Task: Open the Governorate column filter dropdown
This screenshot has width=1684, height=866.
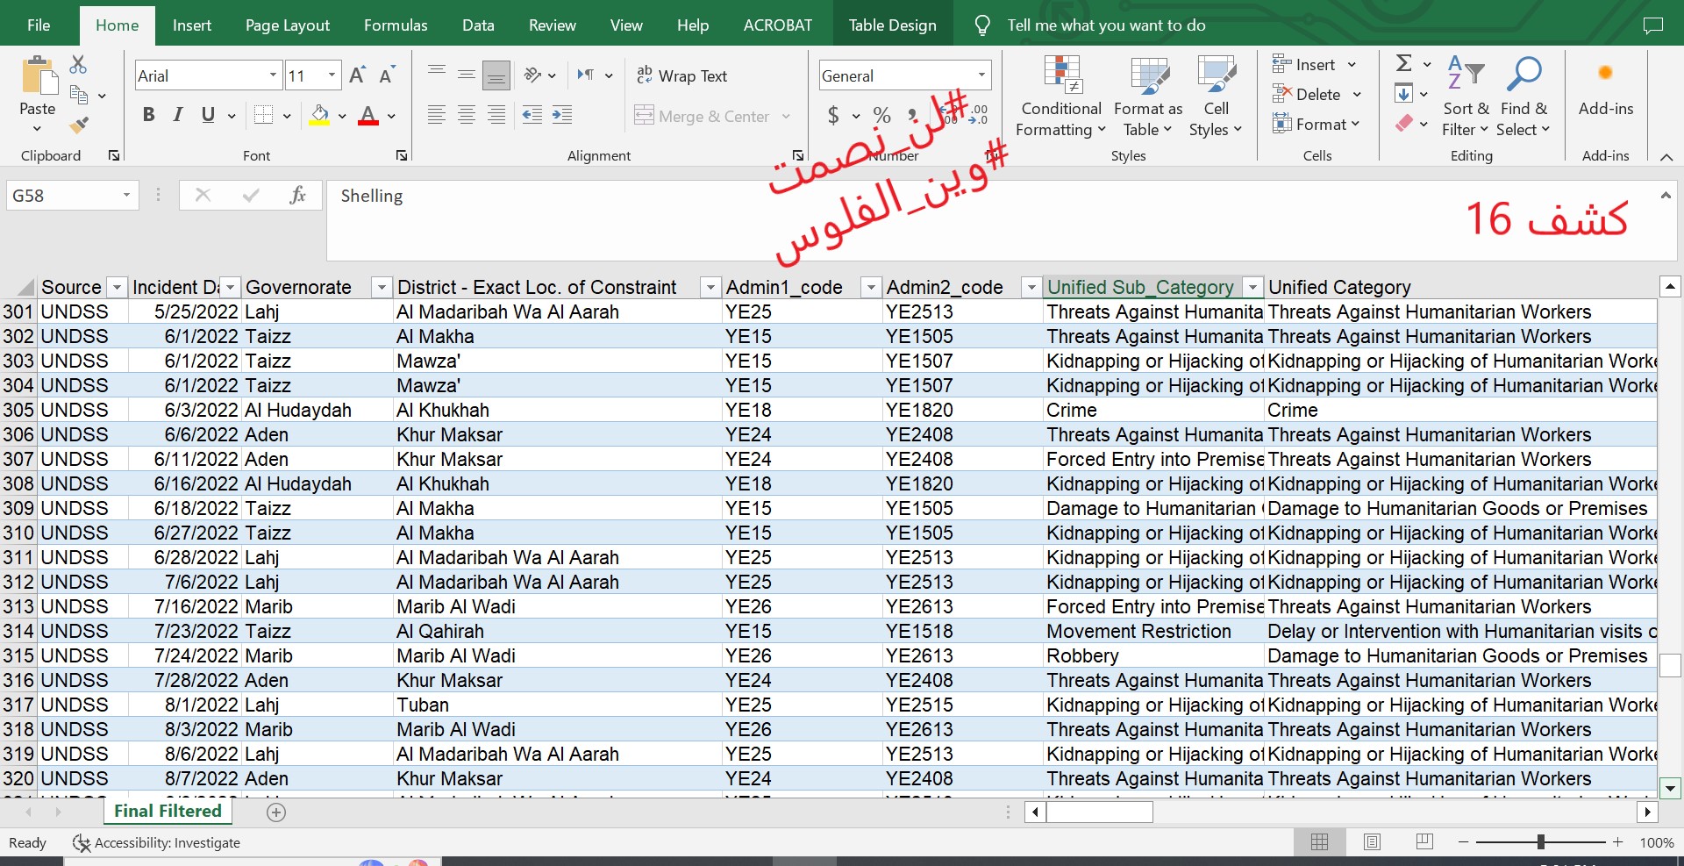Action: point(381,287)
